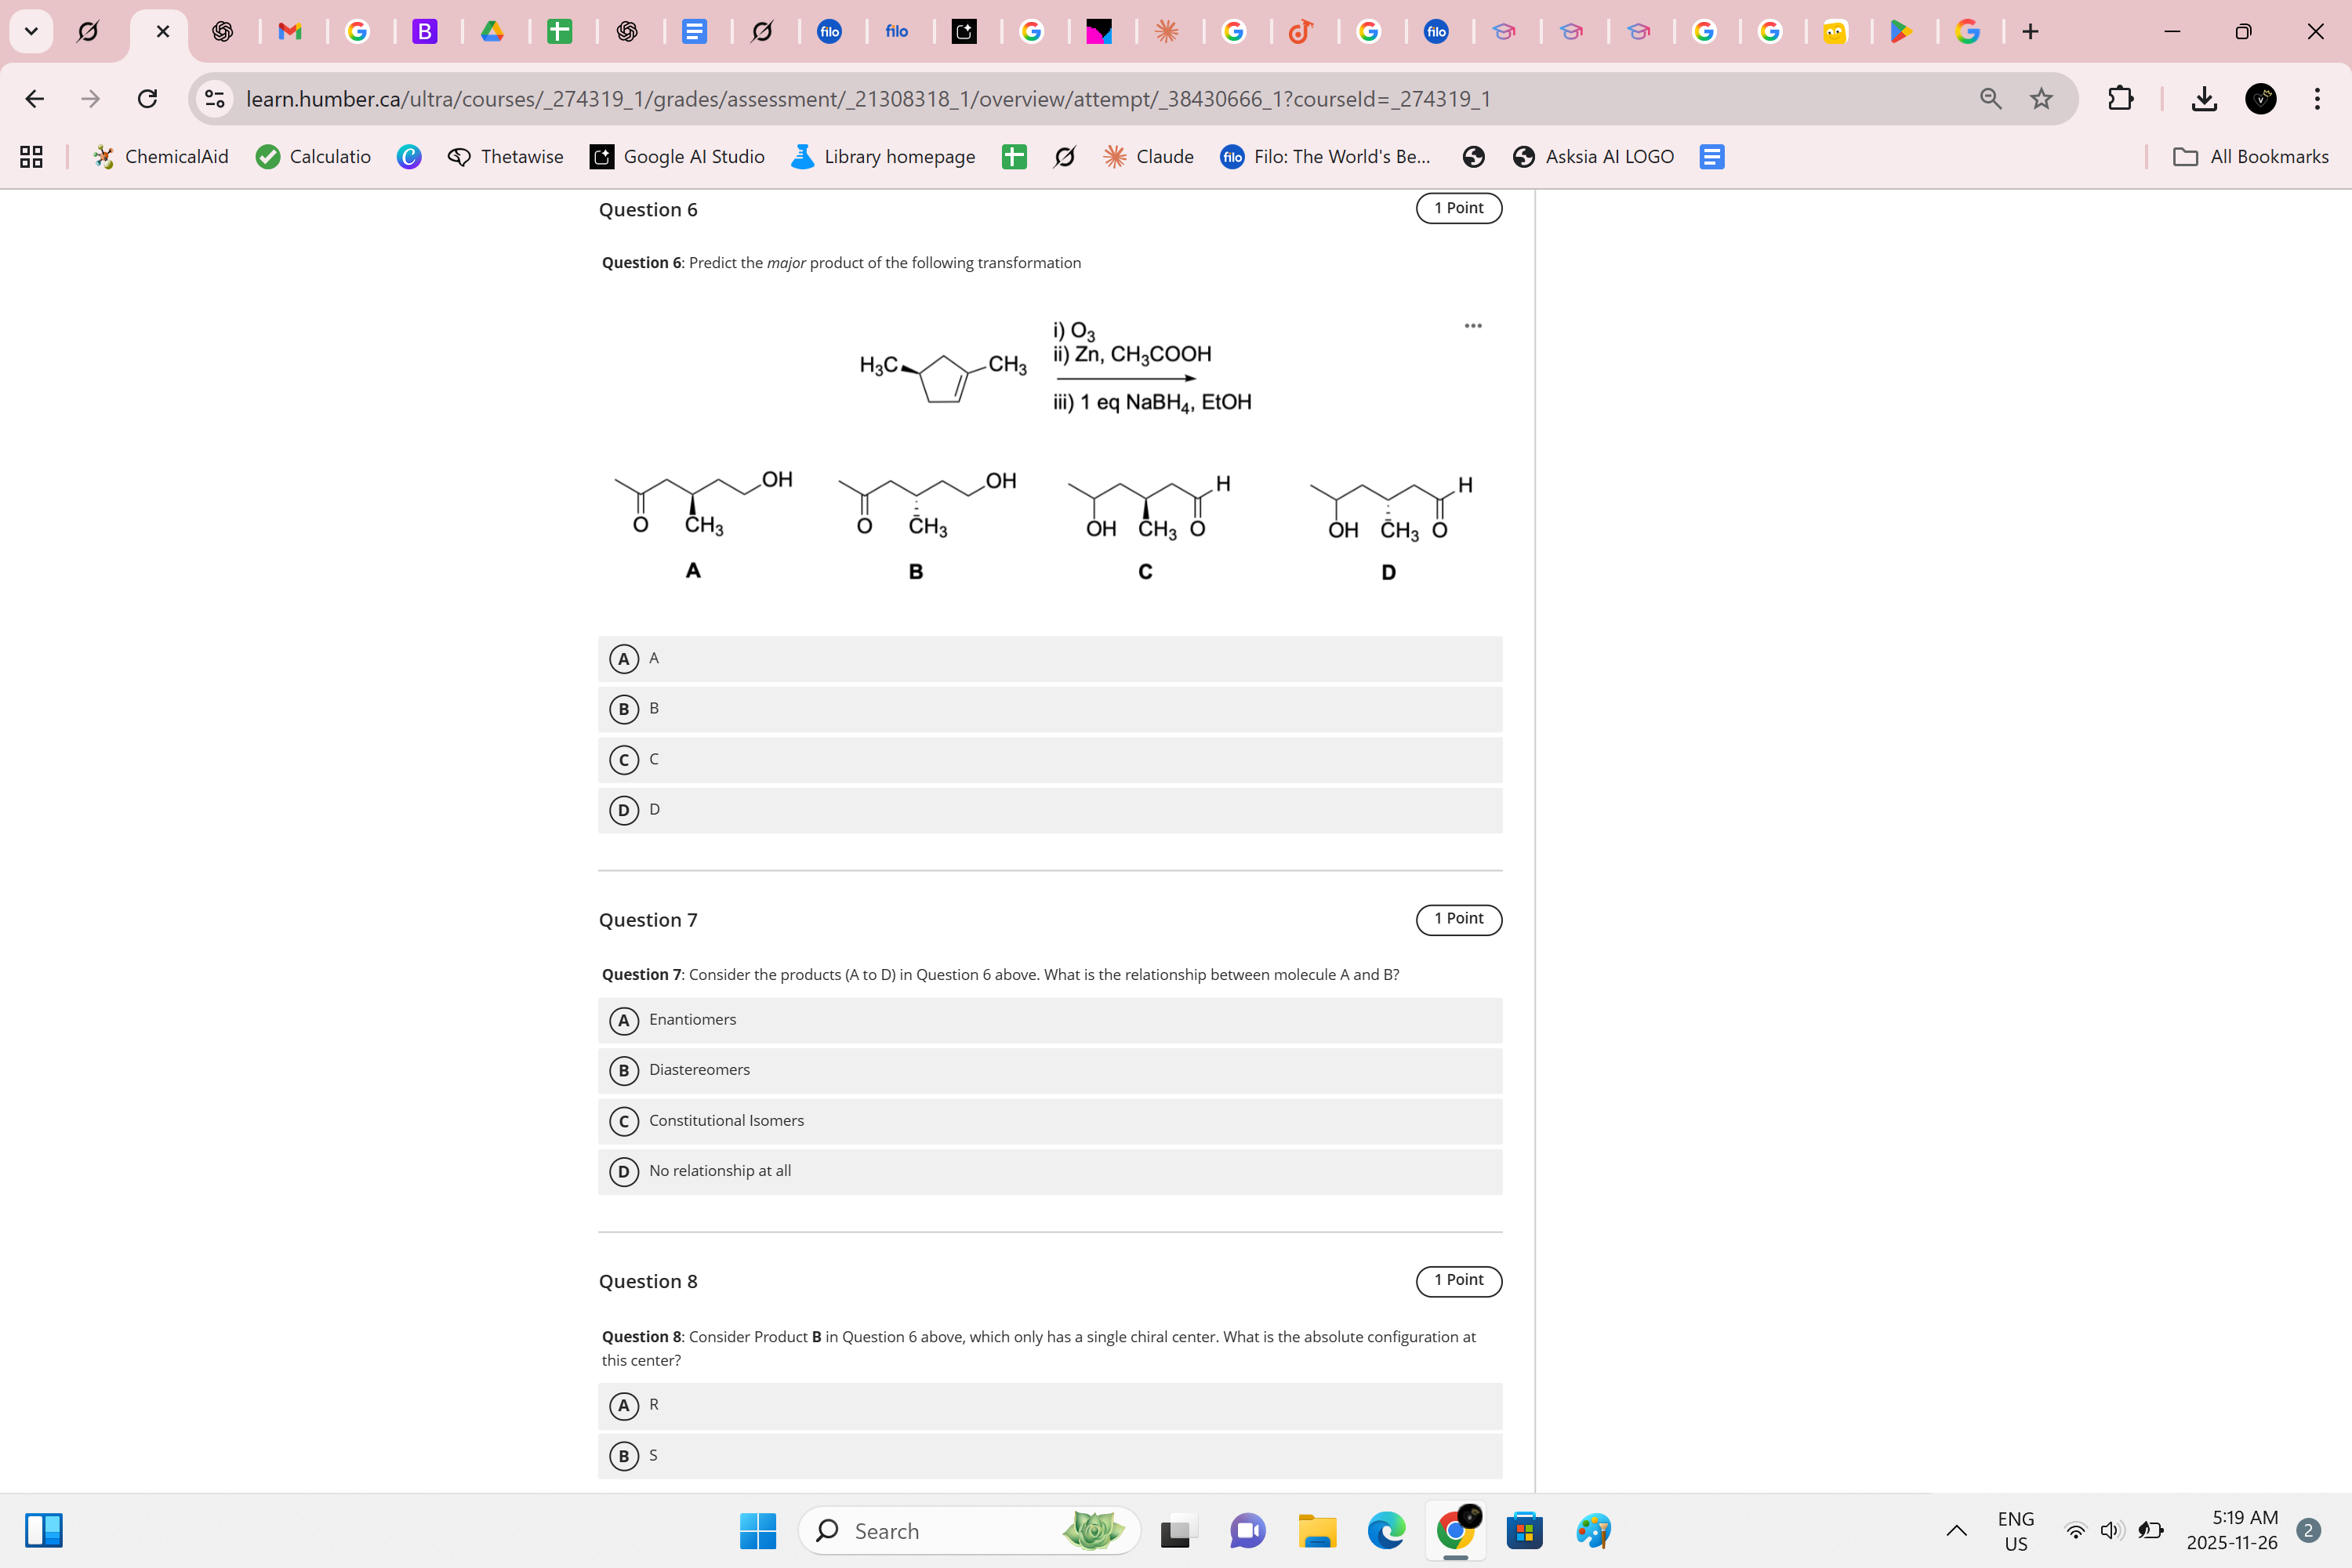Open the Thetawise bookmark
Viewport: 2352px width, 1568px height.
(x=505, y=156)
